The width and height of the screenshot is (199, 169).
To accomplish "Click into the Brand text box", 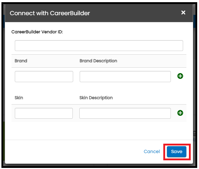I will pyautogui.click(x=44, y=77).
